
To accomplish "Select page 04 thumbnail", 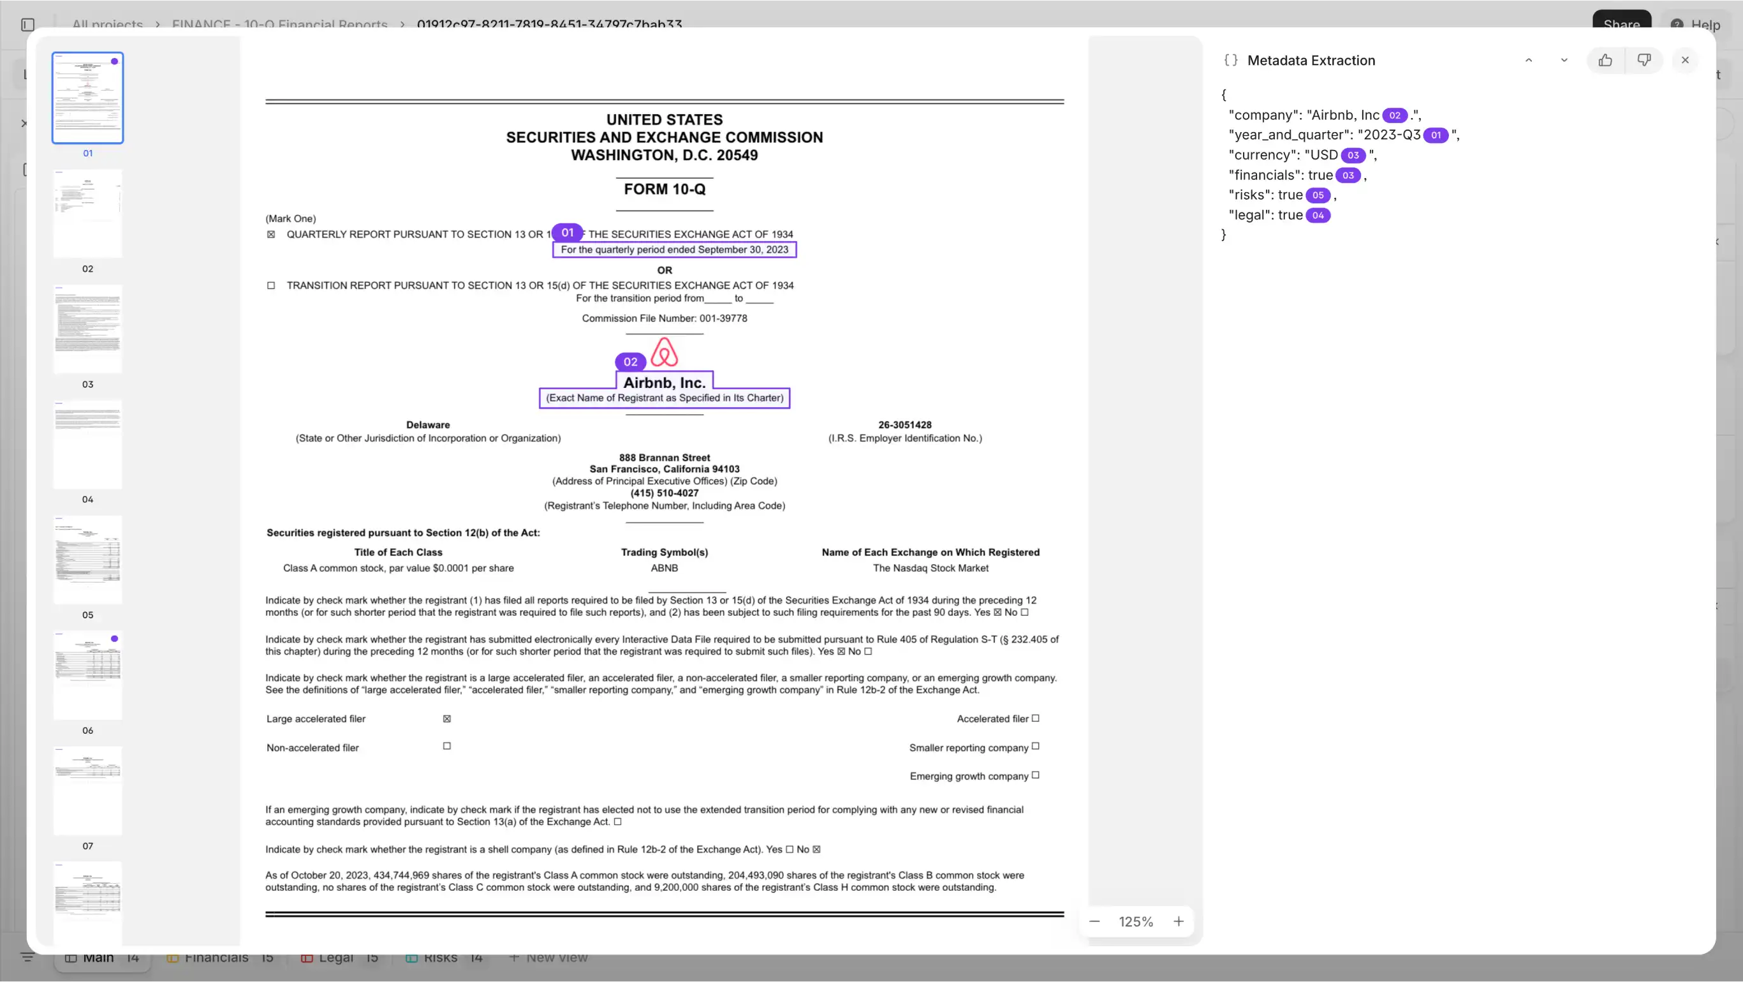I will pos(87,445).
